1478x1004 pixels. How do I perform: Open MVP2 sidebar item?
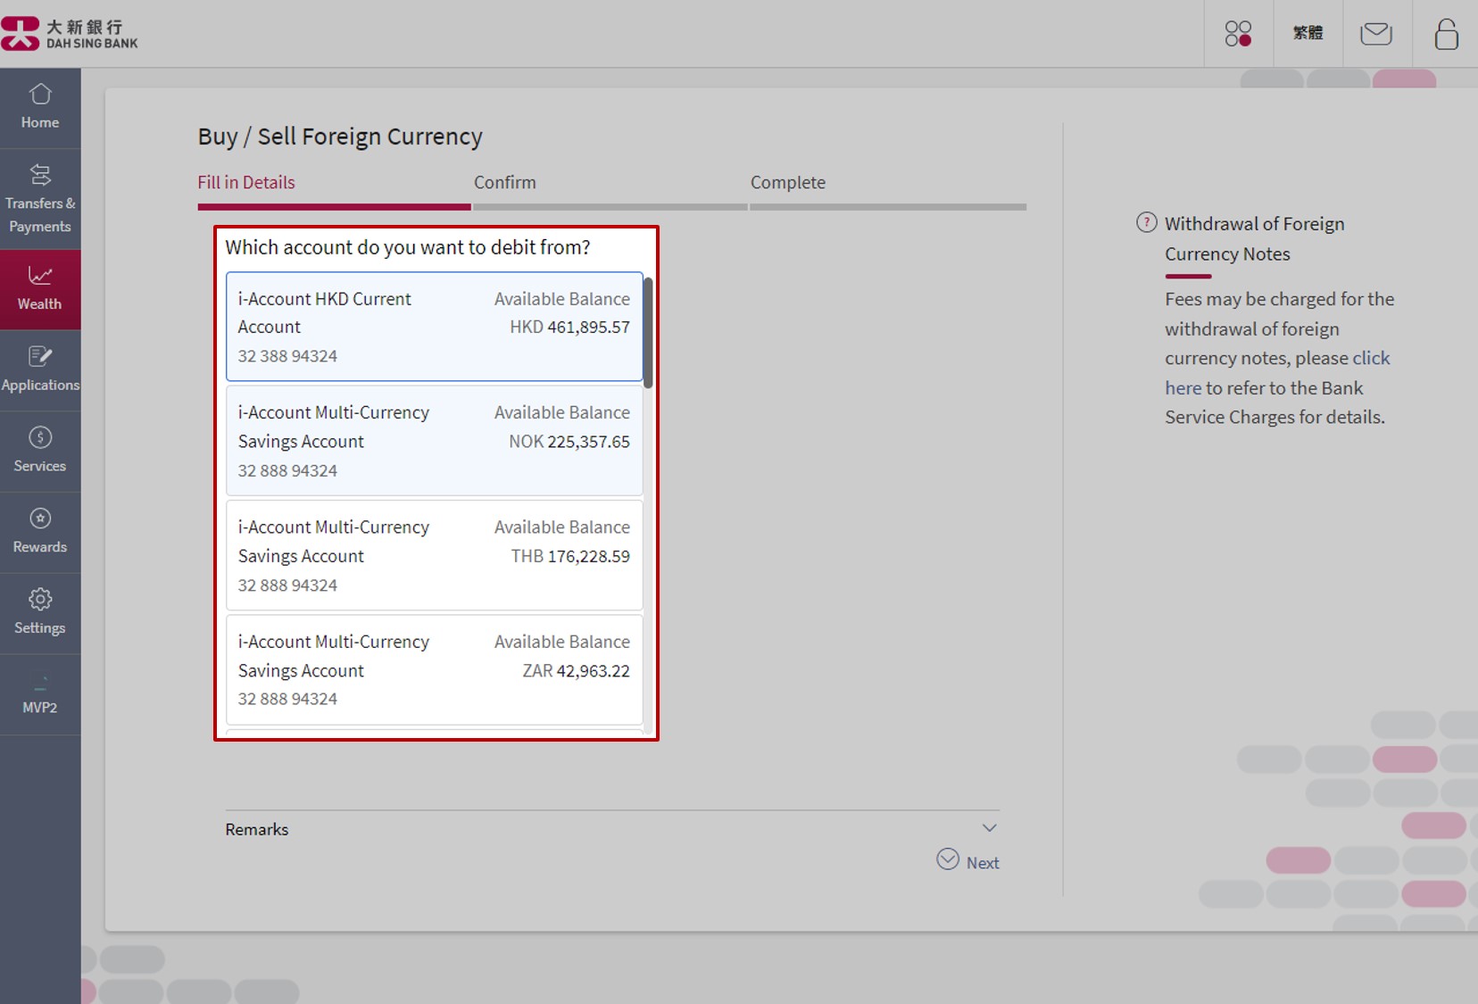(40, 694)
